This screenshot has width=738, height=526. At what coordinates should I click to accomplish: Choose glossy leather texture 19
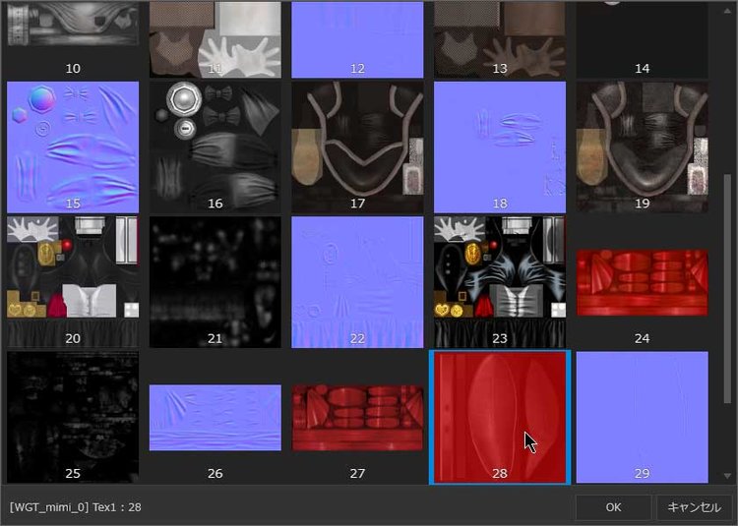(x=642, y=147)
